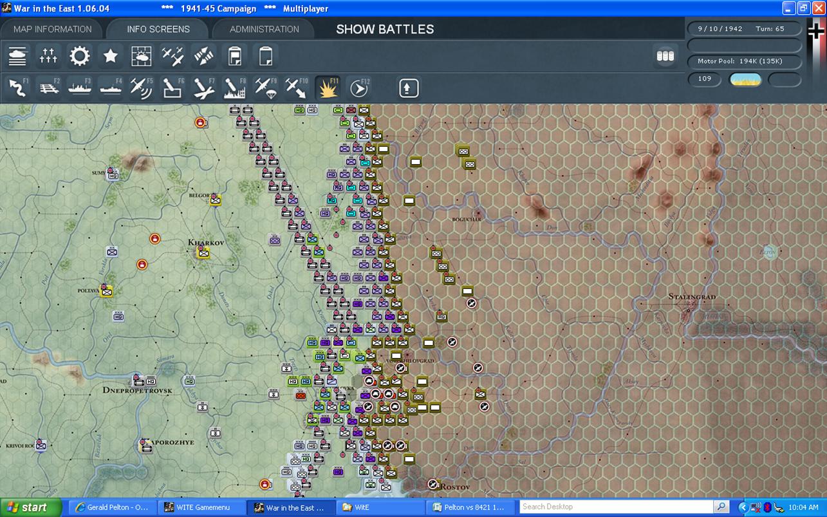827x517 pixels.
Task: Select F5 air reconnaissance mode
Action: pos(141,88)
